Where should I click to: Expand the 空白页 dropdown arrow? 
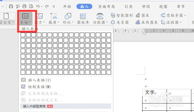point(13,22)
